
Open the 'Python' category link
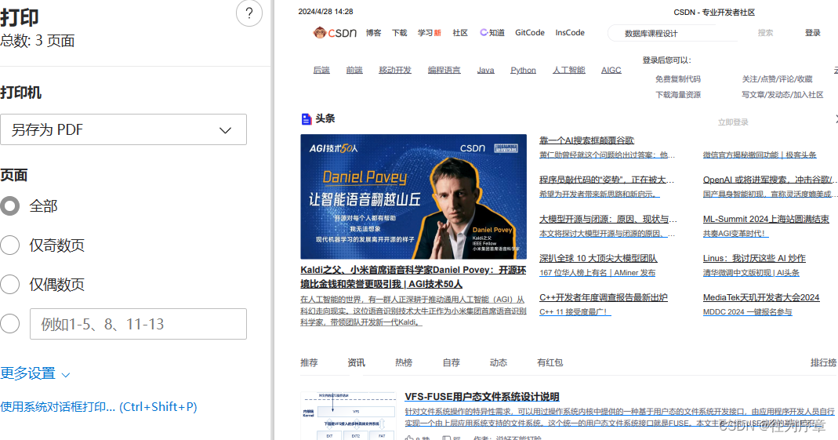[x=523, y=70]
